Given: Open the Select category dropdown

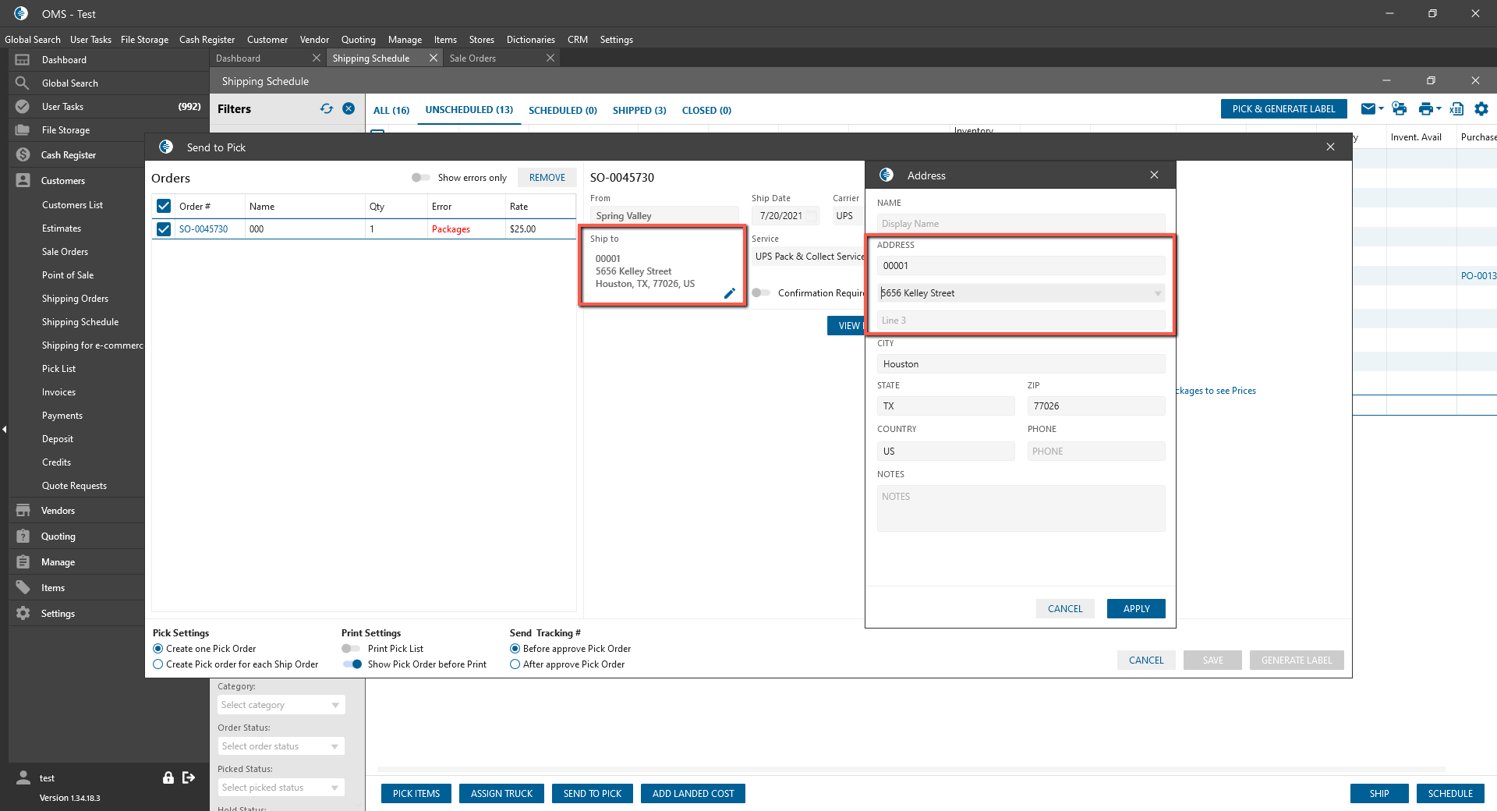Looking at the screenshot, I should (281, 705).
